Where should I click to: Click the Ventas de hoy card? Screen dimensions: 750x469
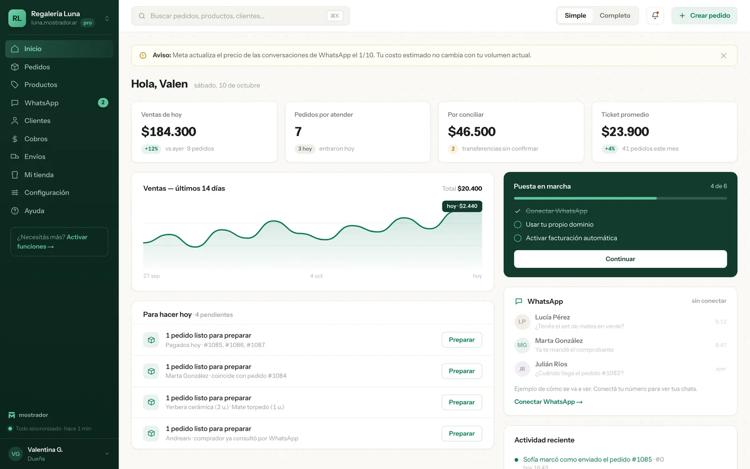pyautogui.click(x=204, y=132)
